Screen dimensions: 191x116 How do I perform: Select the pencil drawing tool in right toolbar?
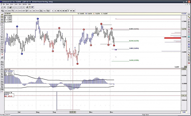(189, 17)
